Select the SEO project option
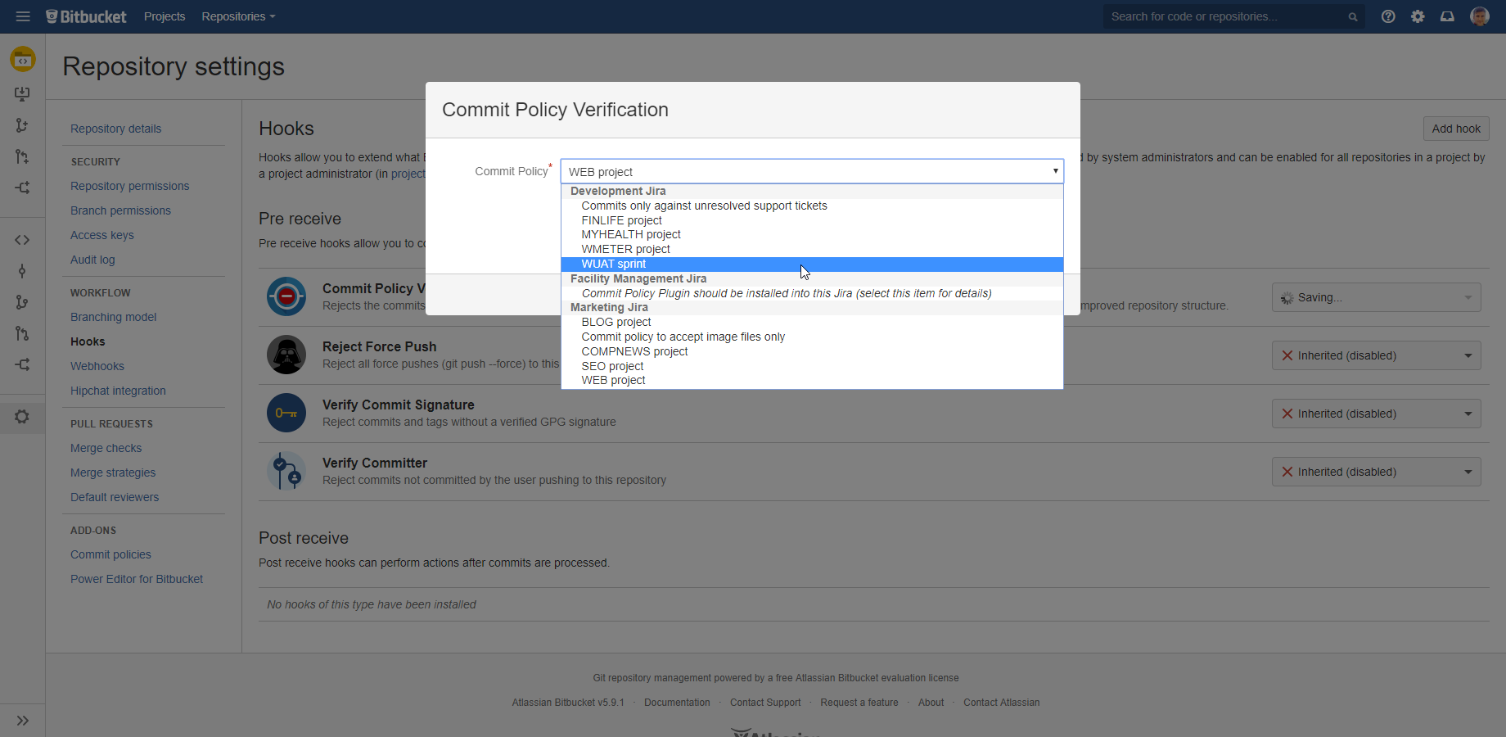Screen dimensions: 1506x737 [x=812, y=366]
